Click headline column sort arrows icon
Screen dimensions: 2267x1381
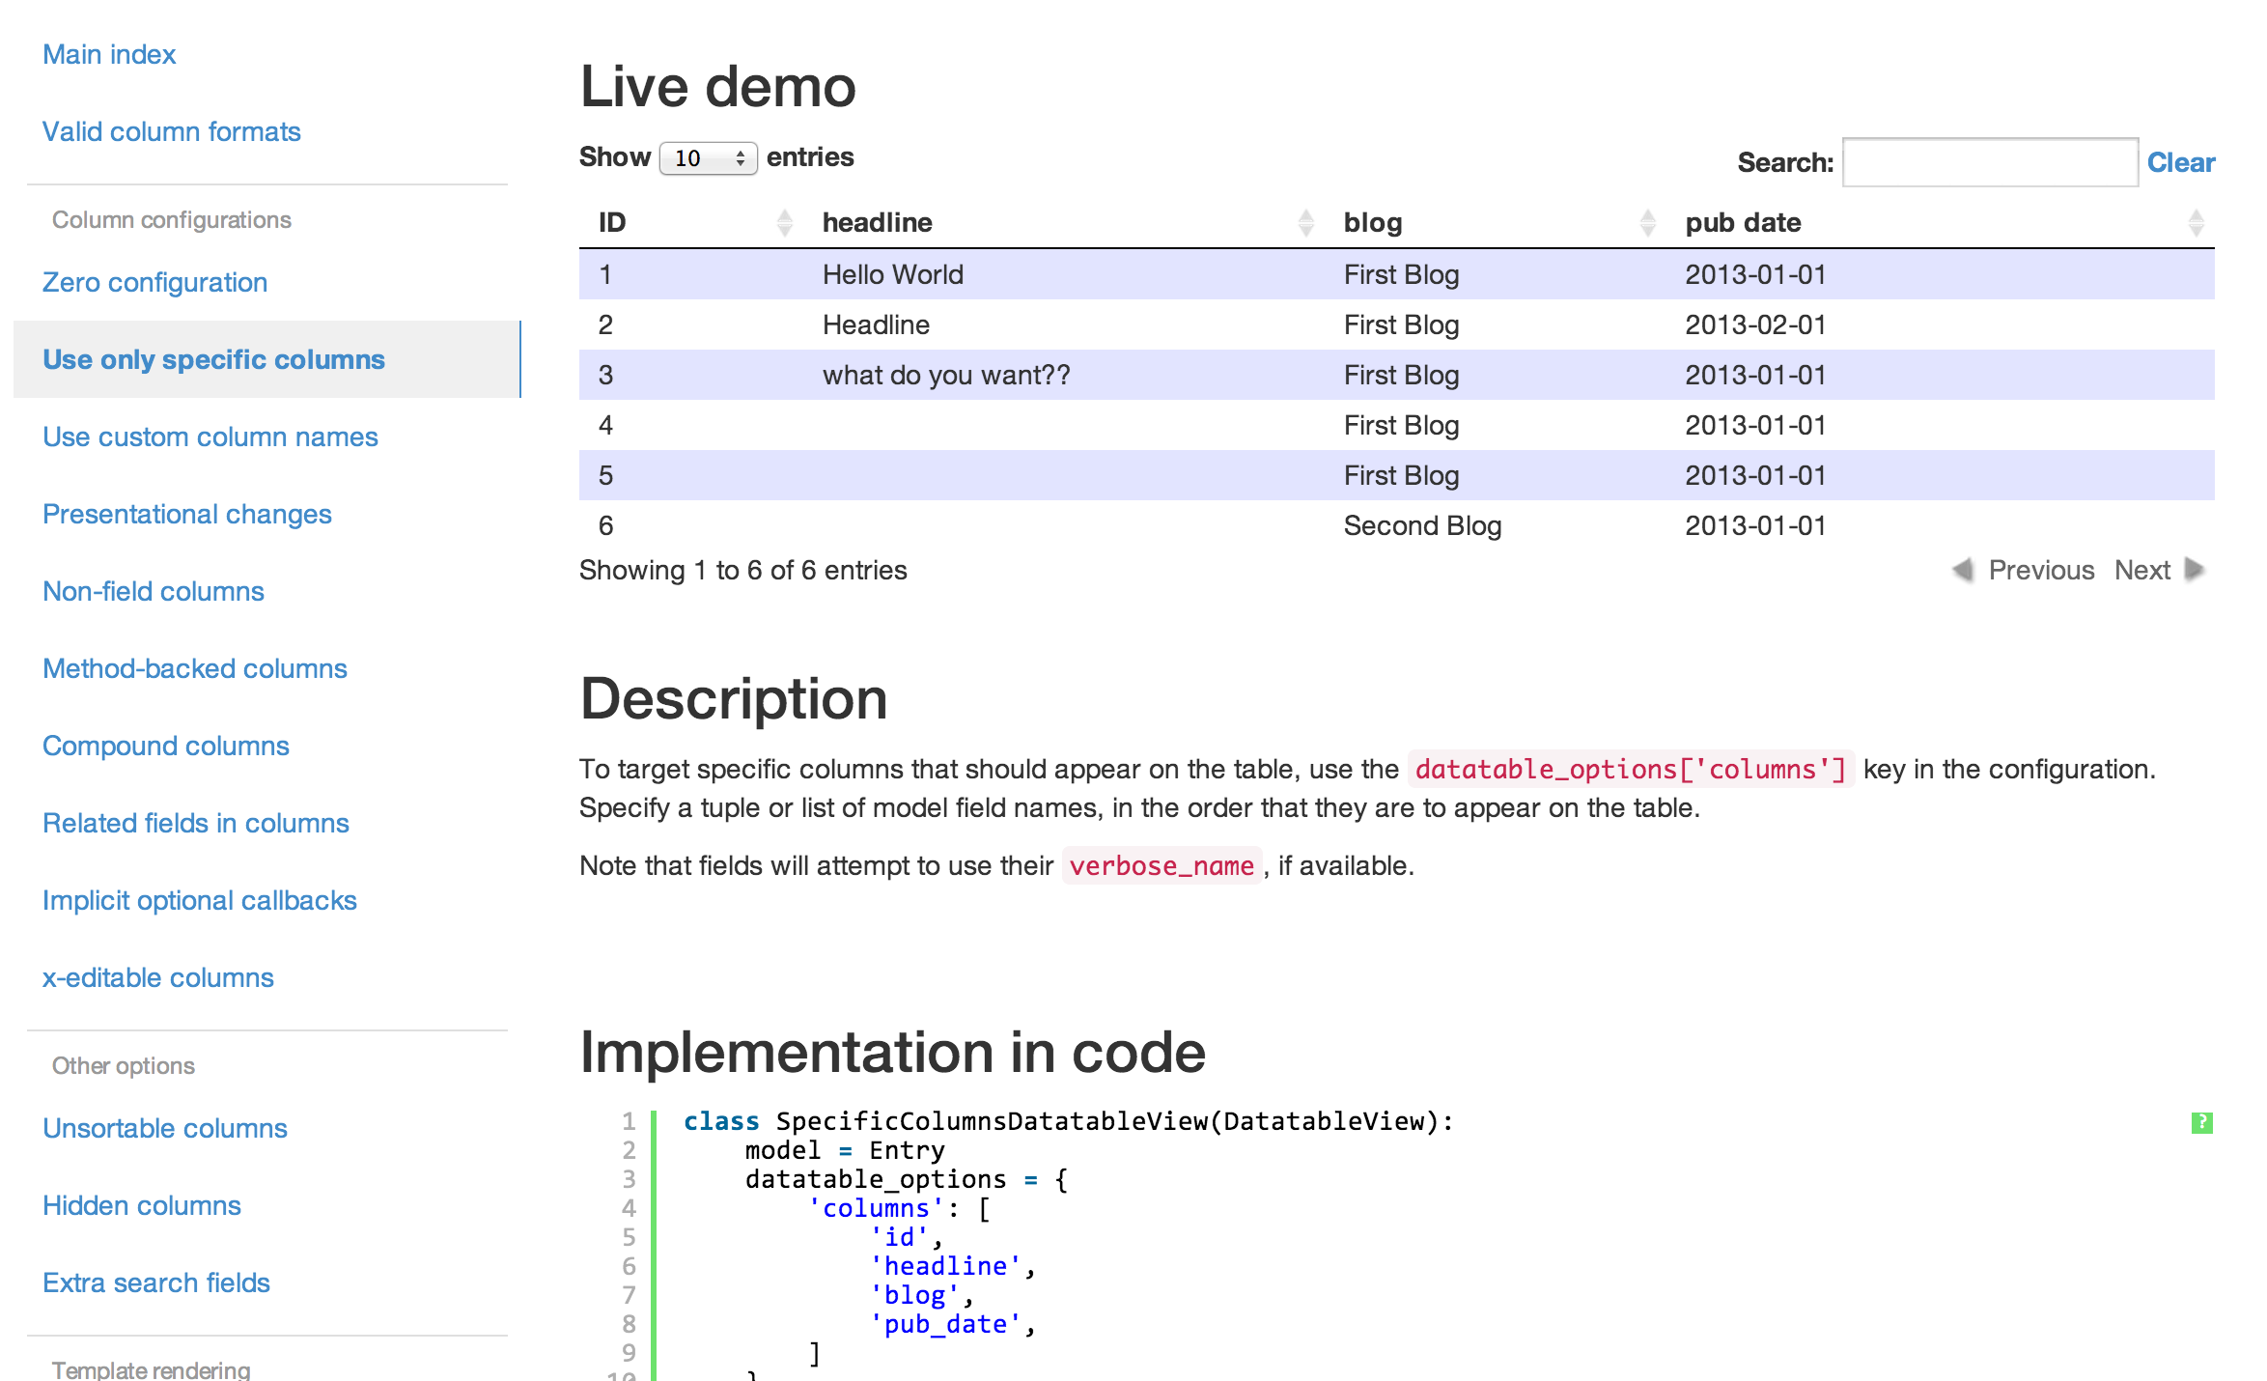(1306, 223)
